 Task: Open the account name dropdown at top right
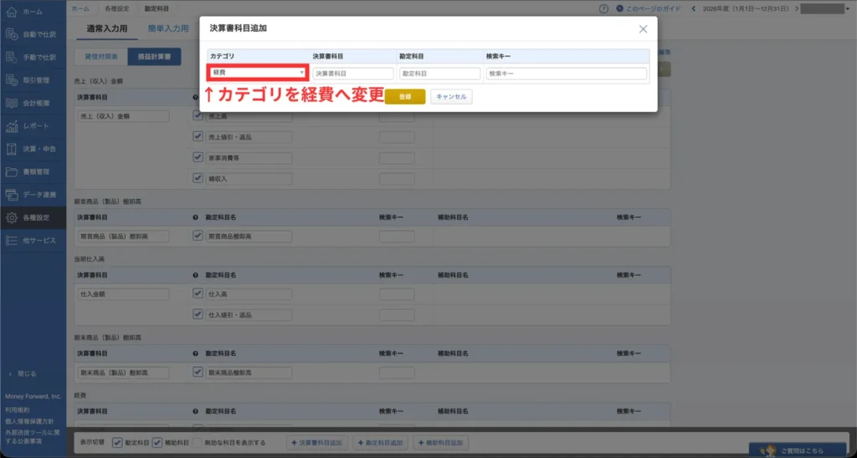pyautogui.click(x=826, y=8)
